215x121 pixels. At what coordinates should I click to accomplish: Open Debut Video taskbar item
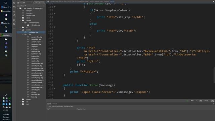tap(6, 23)
